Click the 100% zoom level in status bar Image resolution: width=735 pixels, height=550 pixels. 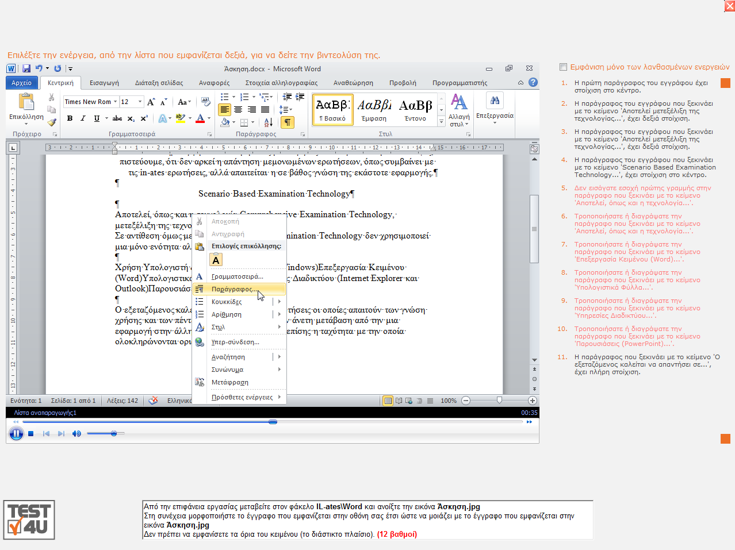(x=449, y=401)
